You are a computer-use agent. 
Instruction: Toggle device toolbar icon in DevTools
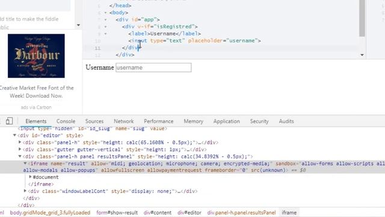9,121
